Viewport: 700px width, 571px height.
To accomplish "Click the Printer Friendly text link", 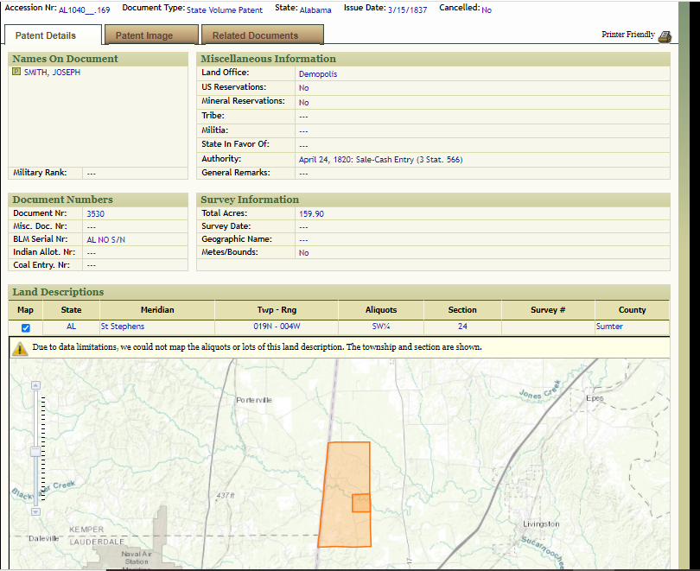I will coord(627,35).
